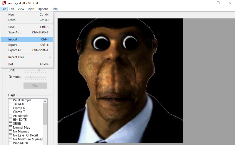Open the Options menu
Viewport: 235px width, 145px height.
43,9
